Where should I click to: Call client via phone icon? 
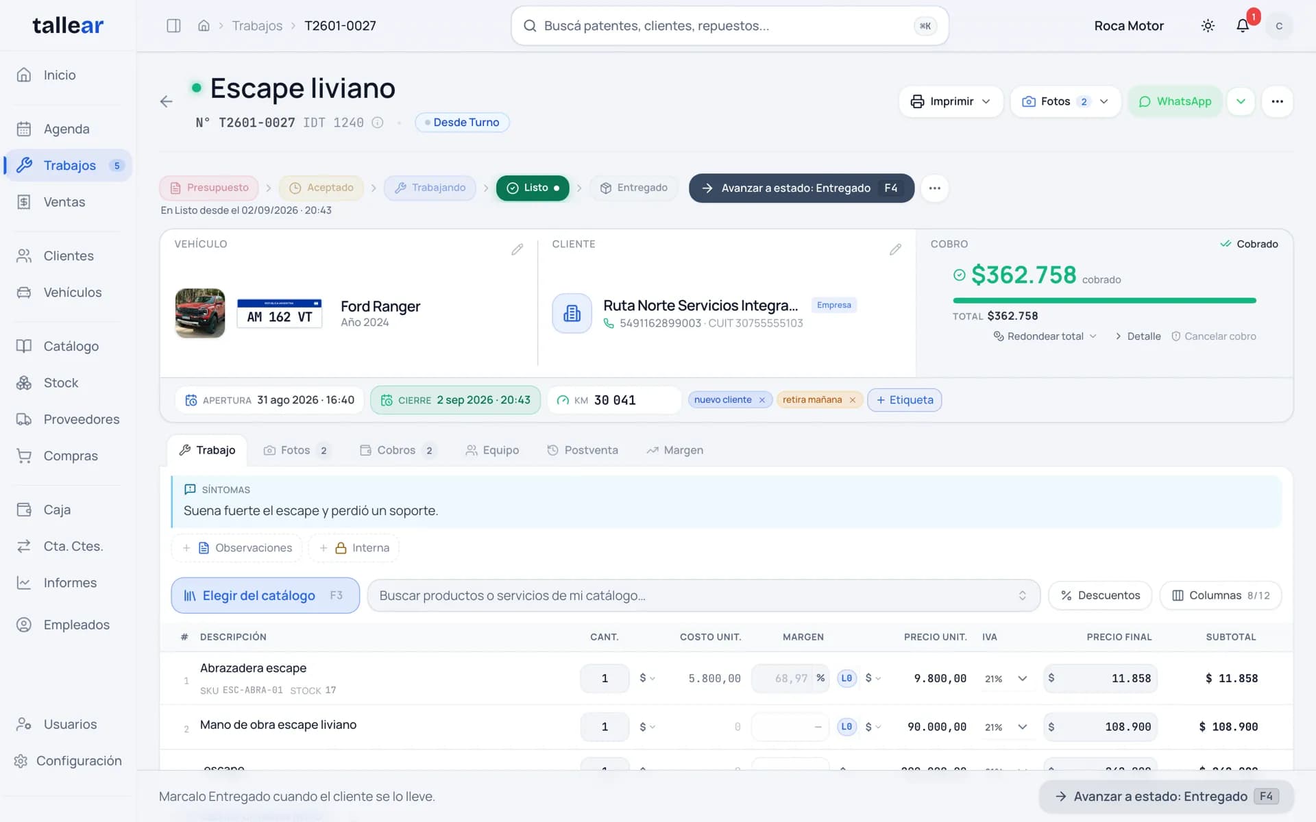[x=609, y=323]
